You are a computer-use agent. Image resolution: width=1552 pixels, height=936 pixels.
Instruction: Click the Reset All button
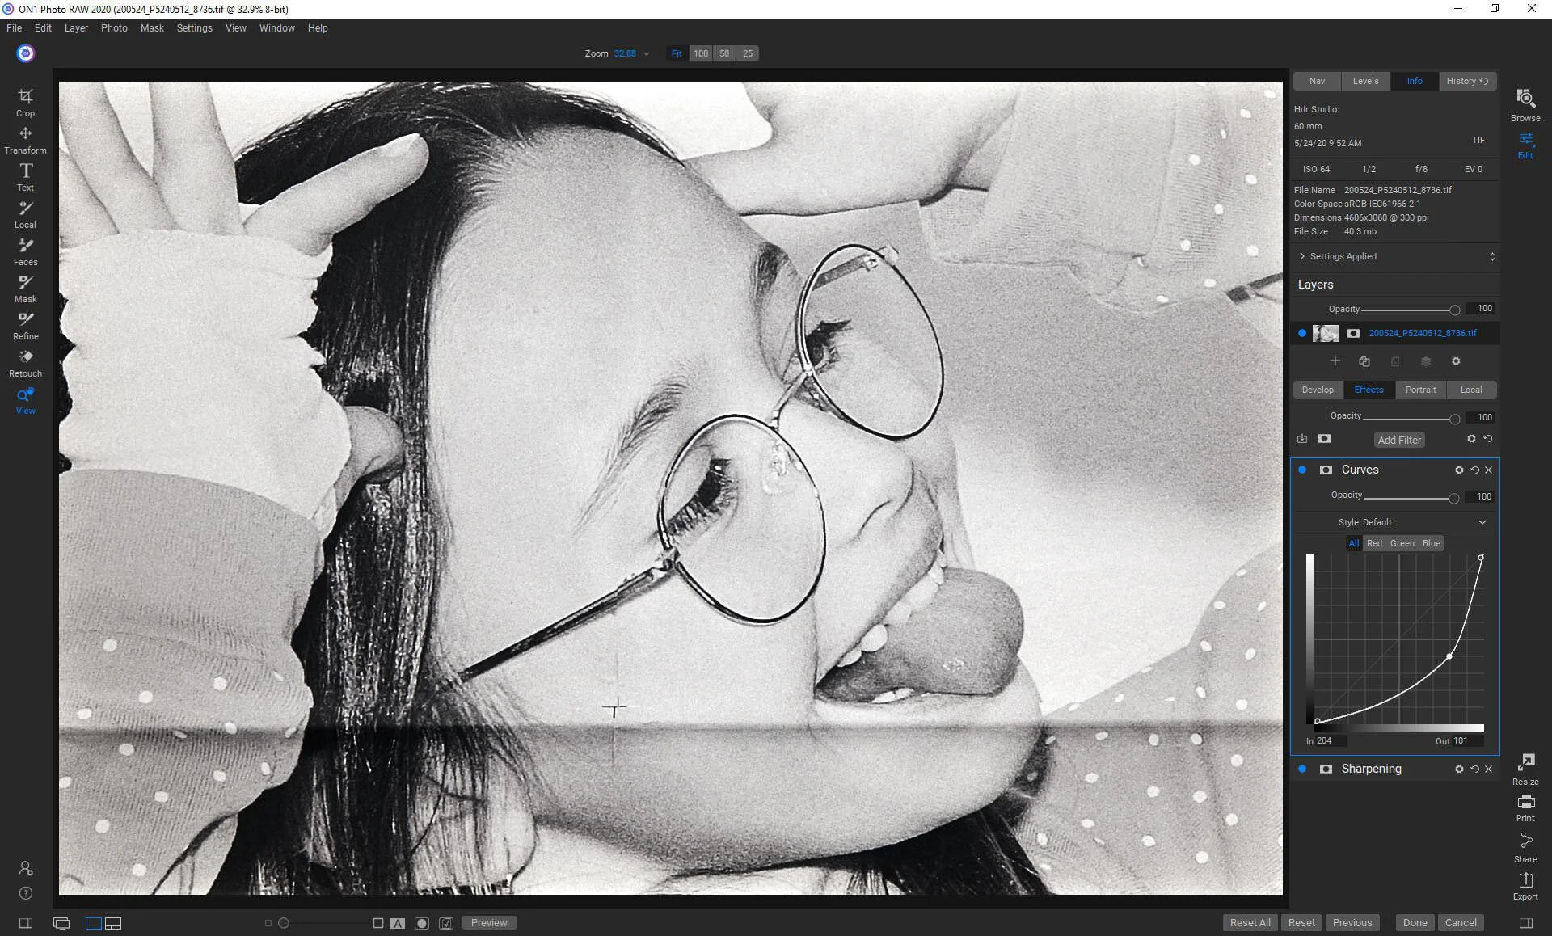point(1250,922)
